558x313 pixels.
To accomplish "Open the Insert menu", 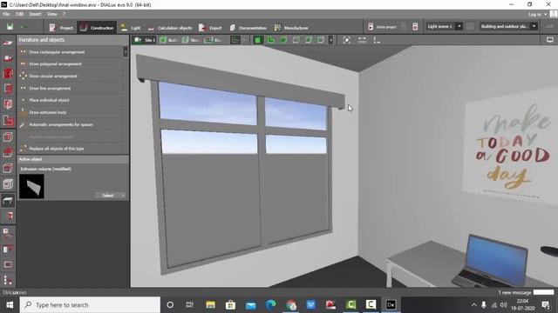I will (x=35, y=14).
